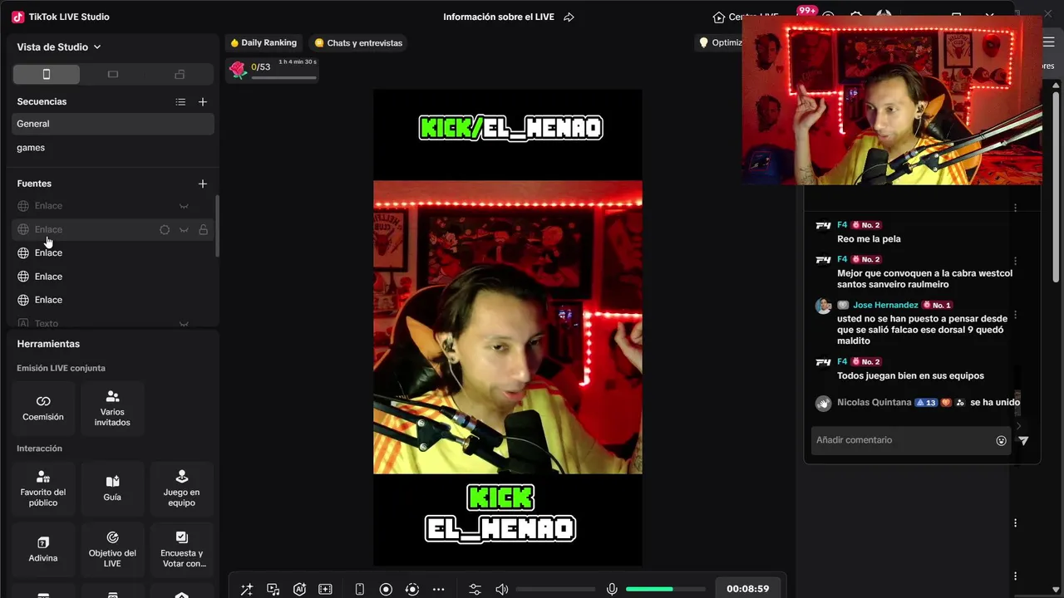Viewport: 1064px width, 598px height.
Task: Open the Coemisión tool
Action: coord(43,408)
